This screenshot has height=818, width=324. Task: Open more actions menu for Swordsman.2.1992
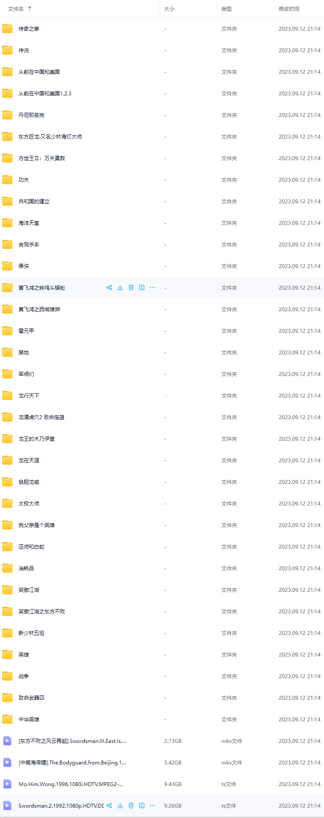pos(153,805)
